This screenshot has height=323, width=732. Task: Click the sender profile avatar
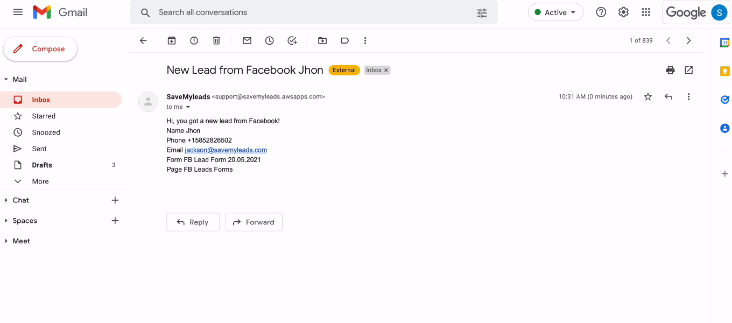pos(148,102)
